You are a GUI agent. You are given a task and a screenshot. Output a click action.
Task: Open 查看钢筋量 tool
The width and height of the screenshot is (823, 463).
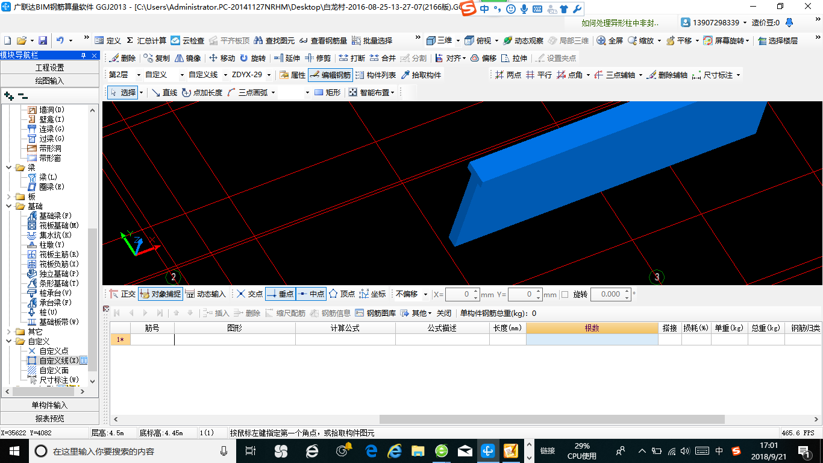(x=323, y=40)
